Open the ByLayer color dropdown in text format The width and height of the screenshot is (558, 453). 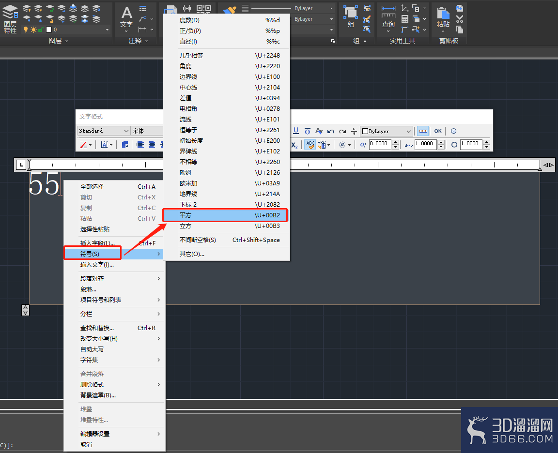pyautogui.click(x=387, y=131)
